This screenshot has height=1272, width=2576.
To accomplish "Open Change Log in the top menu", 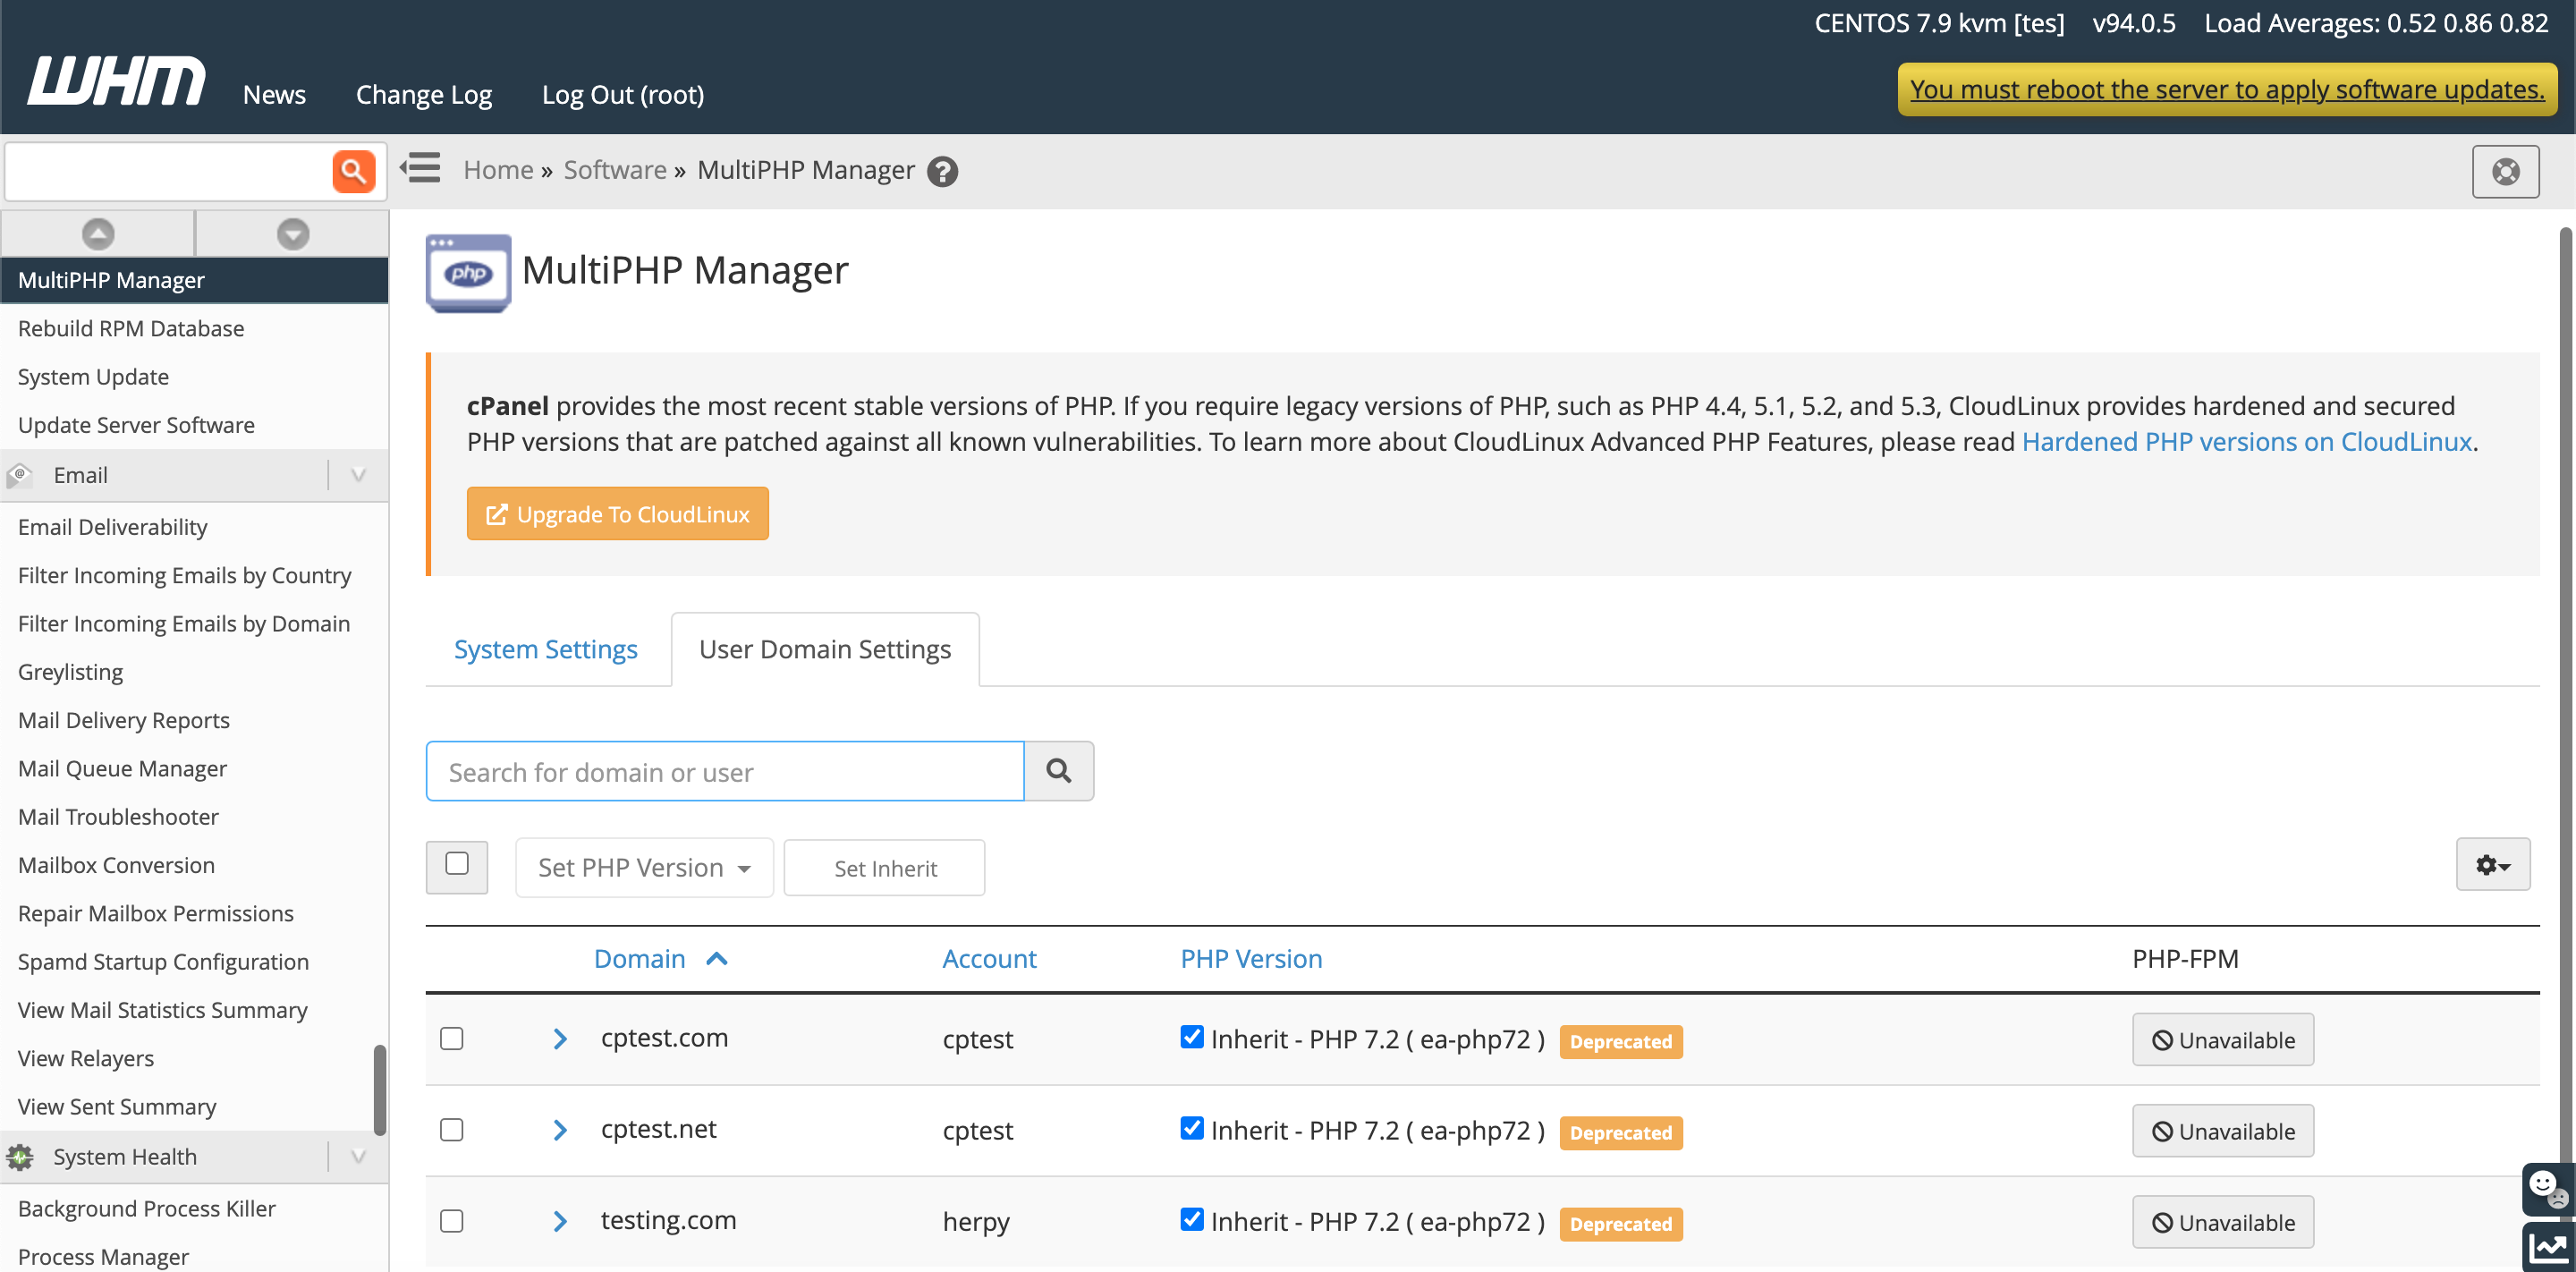I will pyautogui.click(x=424, y=94).
